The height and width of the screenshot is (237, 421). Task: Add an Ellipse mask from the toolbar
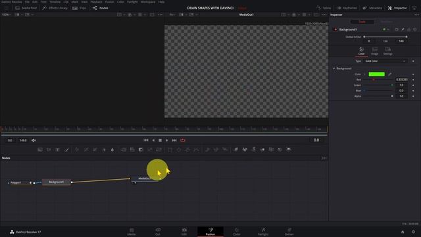click(x=179, y=149)
